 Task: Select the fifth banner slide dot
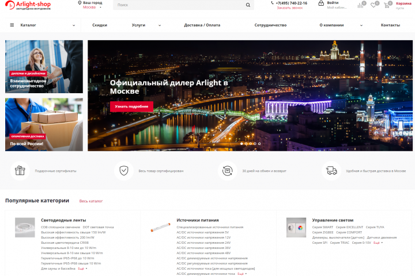point(259,144)
